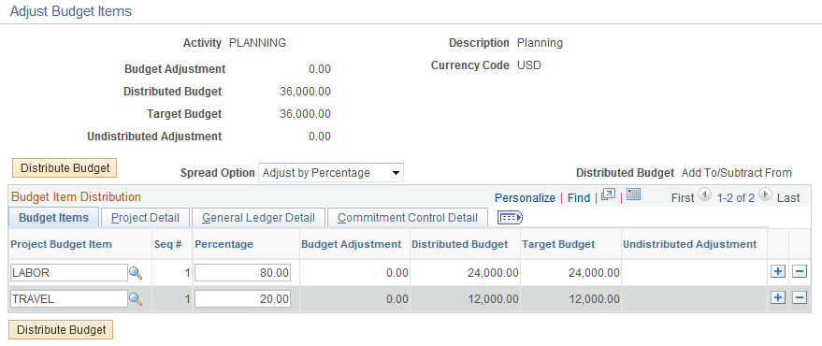Screen dimensions: 822x346
Task: Sort by Project Budget Item column header
Action: 62,244
